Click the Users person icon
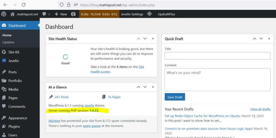The image size is (276, 138). [x=4, y=135]
